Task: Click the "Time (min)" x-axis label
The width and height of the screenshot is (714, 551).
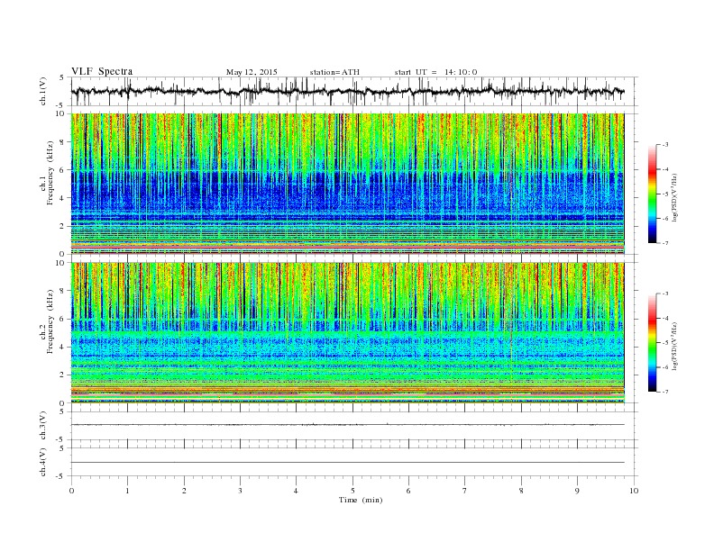Action: 361,500
